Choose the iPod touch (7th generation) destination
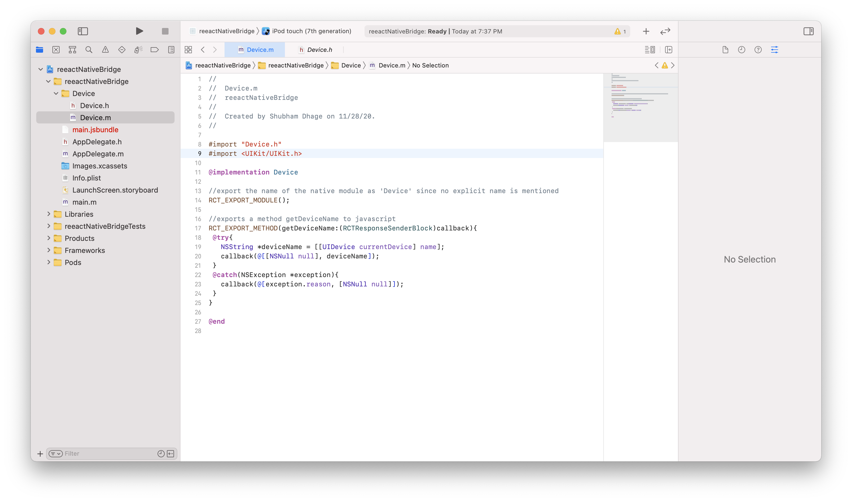This screenshot has width=852, height=502. tap(307, 31)
